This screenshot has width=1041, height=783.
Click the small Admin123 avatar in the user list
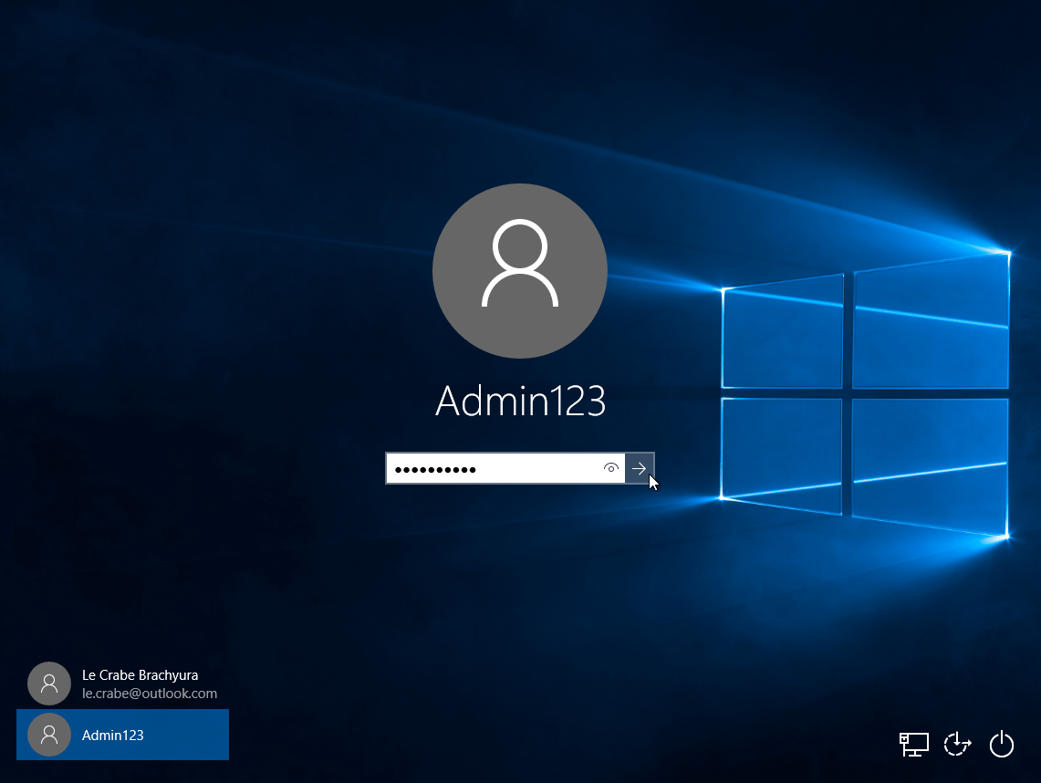pos(49,735)
